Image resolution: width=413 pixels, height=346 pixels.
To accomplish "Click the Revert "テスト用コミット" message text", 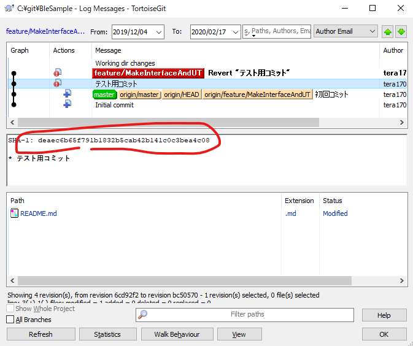I will [249, 73].
